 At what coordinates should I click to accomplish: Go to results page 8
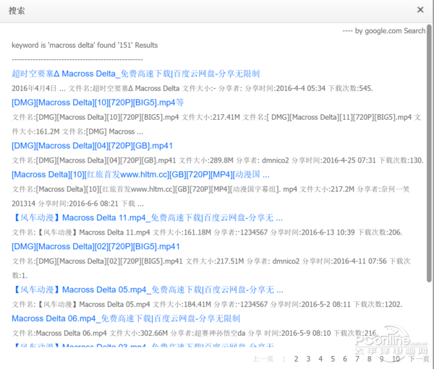(x=369, y=359)
